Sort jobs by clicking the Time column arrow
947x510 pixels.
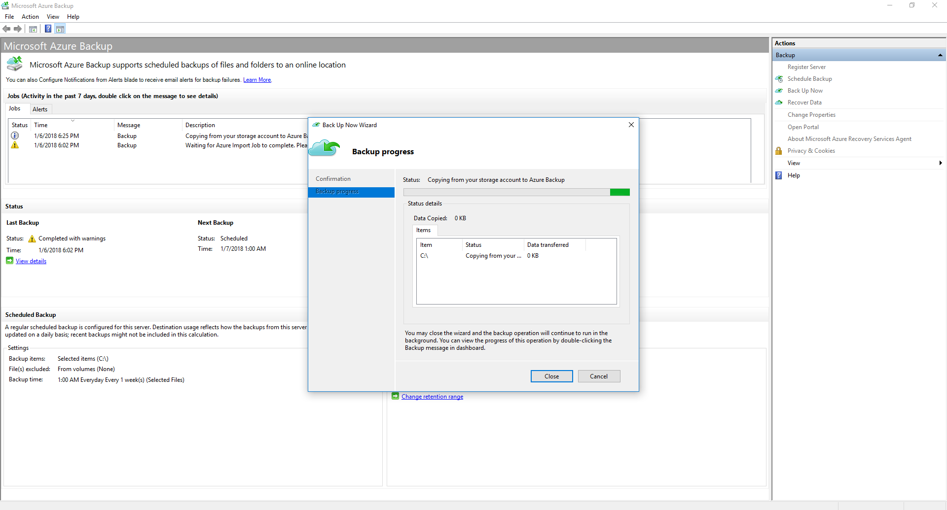(x=72, y=120)
